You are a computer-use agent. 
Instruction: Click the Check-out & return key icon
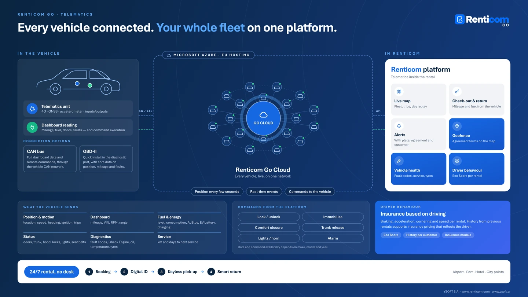457,92
